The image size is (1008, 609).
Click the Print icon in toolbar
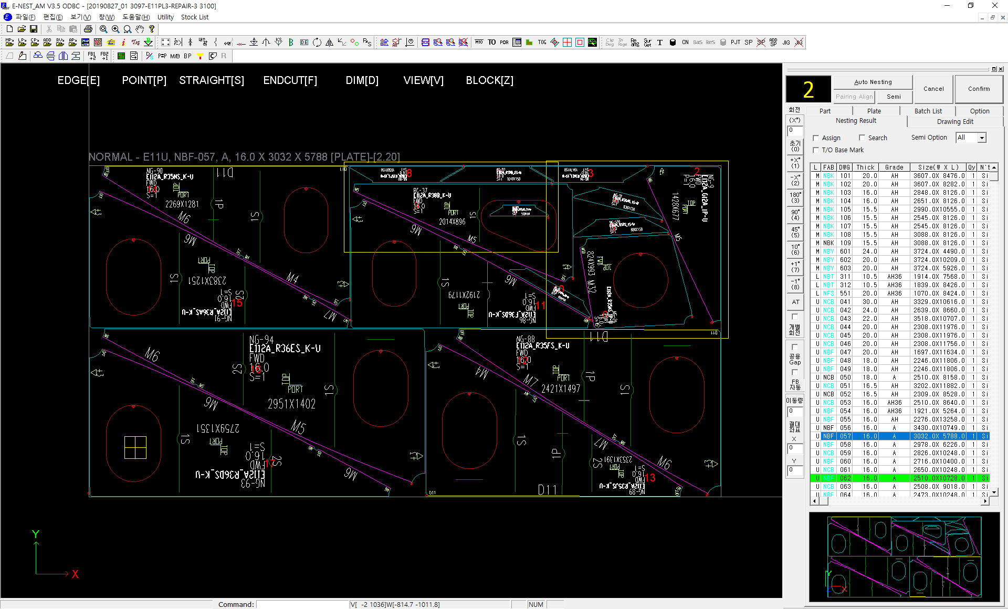point(88,29)
